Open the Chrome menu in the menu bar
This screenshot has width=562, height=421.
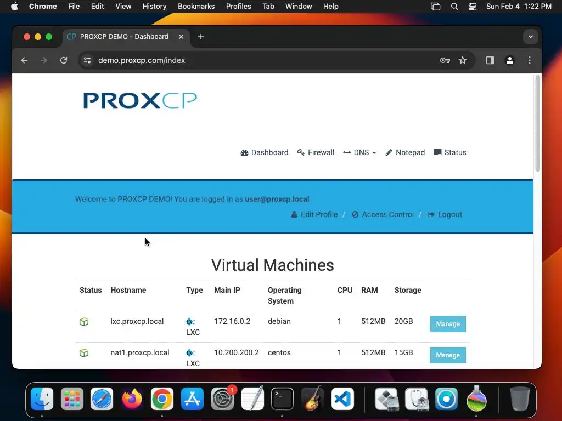[x=43, y=7]
